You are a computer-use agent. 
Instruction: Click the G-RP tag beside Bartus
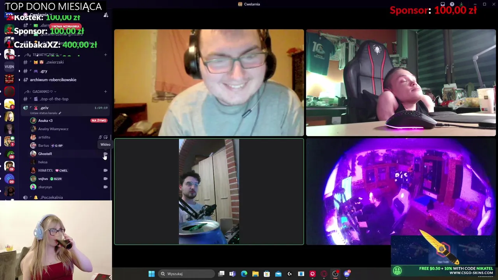[57, 146]
